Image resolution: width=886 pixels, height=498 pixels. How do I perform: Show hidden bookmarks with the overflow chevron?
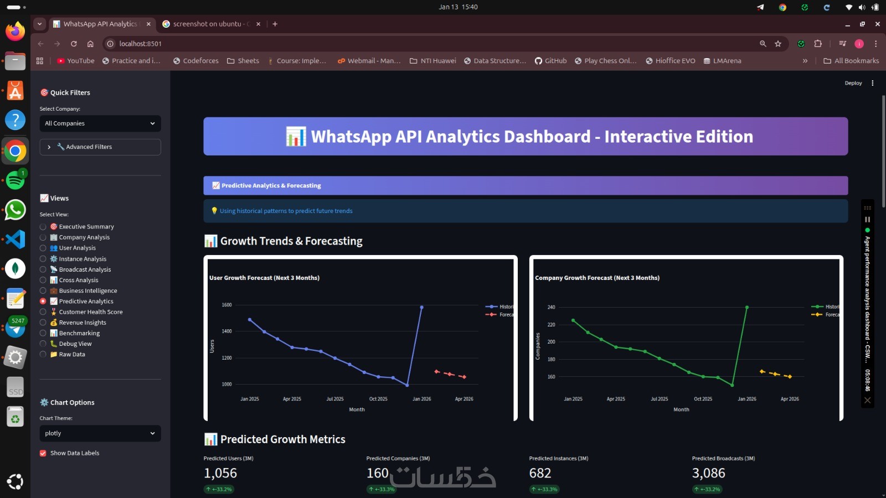coord(805,61)
